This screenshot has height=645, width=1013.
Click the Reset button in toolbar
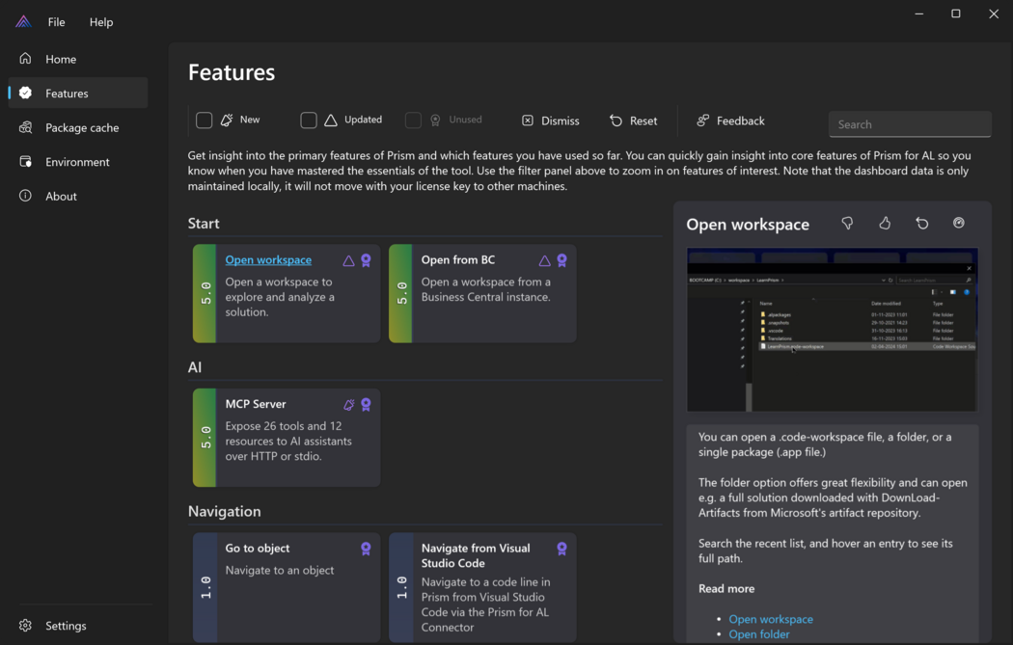633,121
